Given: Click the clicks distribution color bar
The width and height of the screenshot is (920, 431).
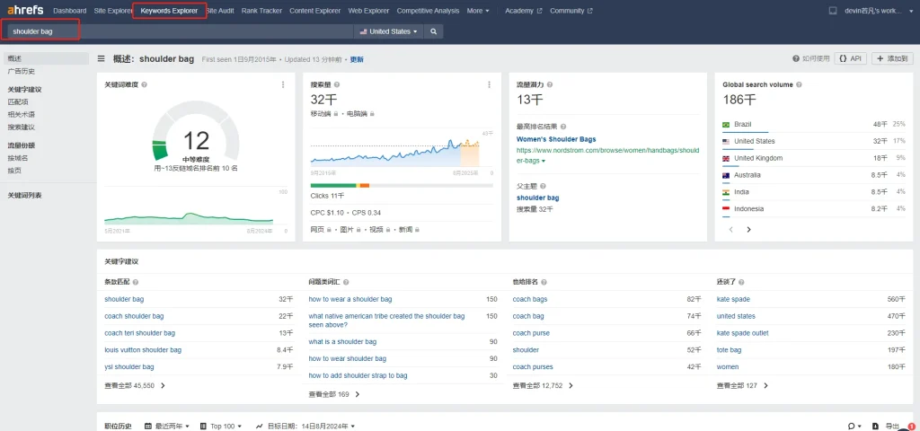Looking at the screenshot, I should pos(402,185).
